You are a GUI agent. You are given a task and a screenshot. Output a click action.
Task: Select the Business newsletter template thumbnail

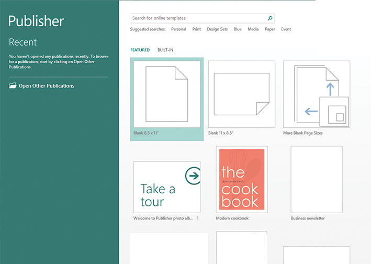(317, 180)
